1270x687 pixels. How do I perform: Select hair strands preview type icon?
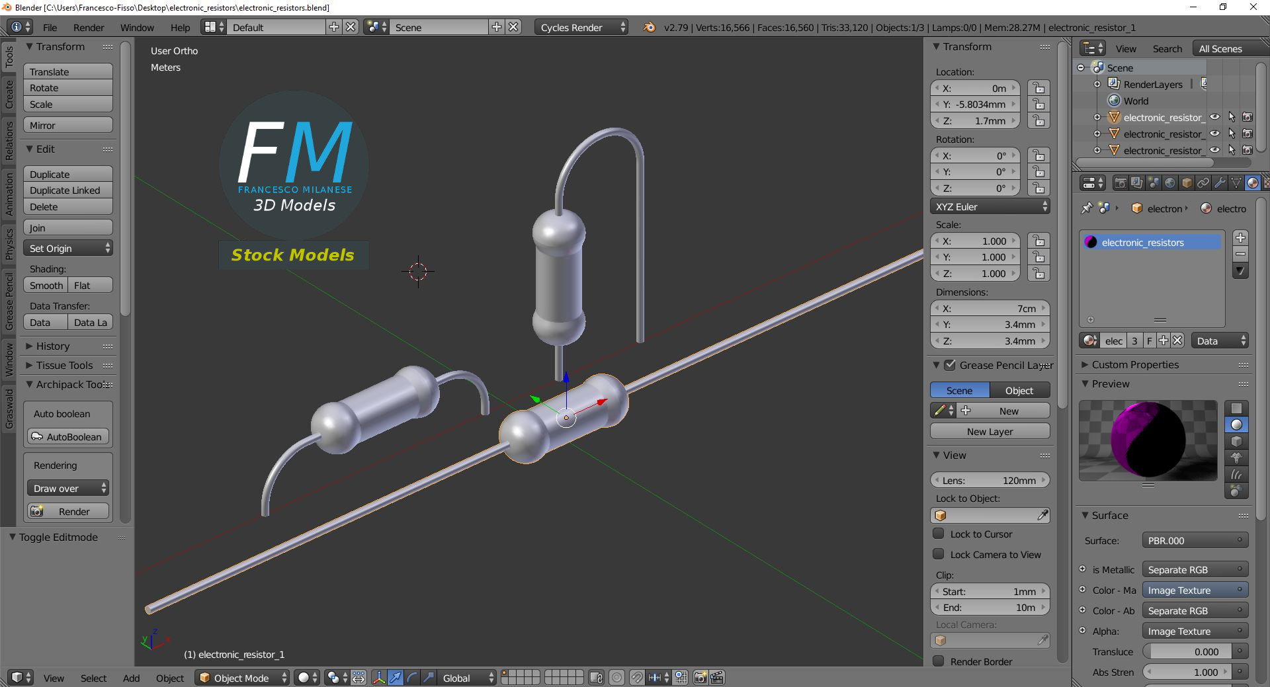1236,474
